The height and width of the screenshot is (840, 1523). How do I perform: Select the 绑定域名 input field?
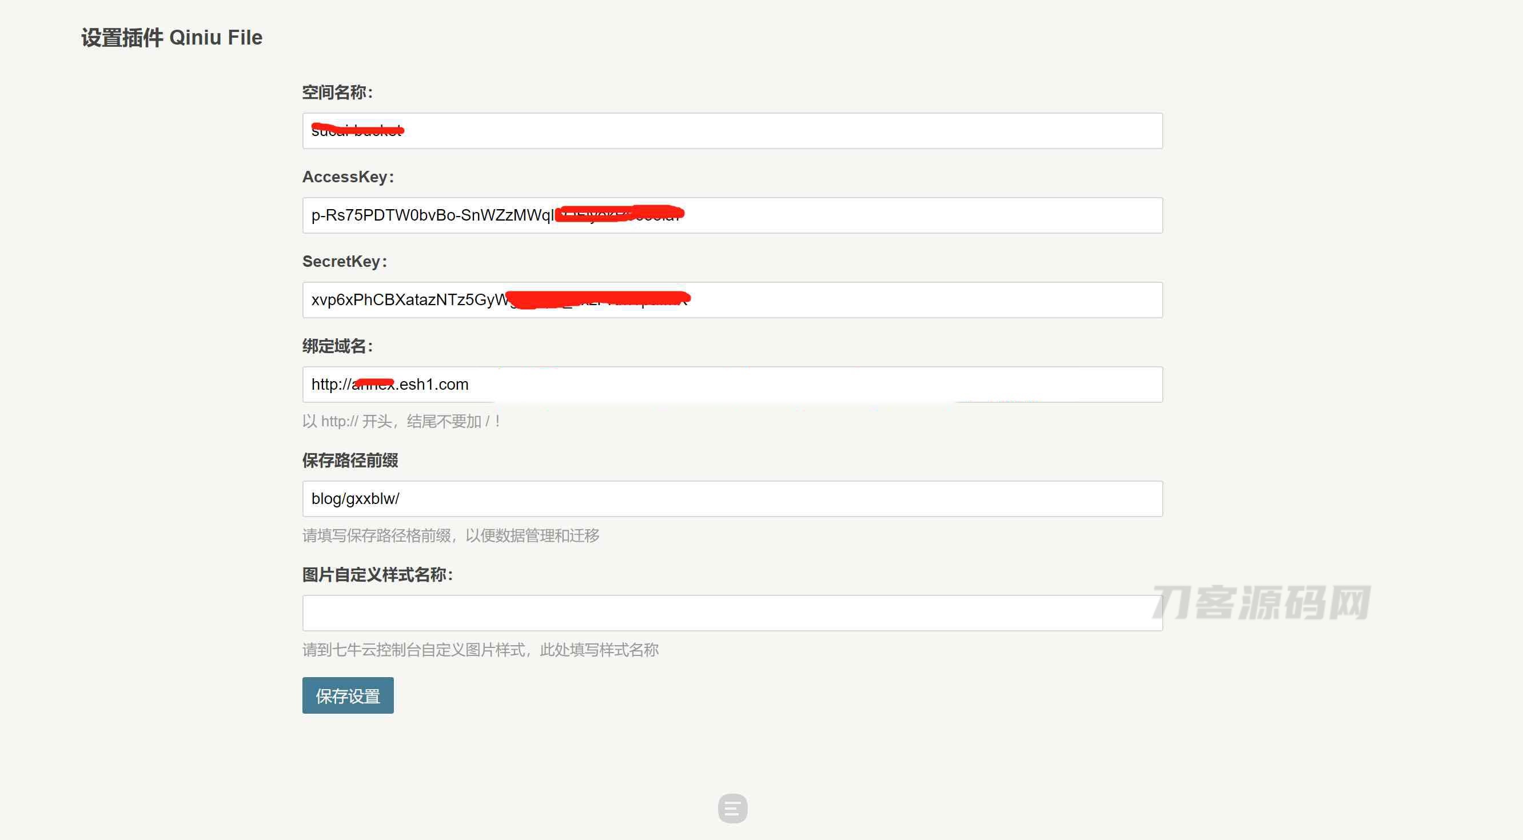tap(732, 384)
